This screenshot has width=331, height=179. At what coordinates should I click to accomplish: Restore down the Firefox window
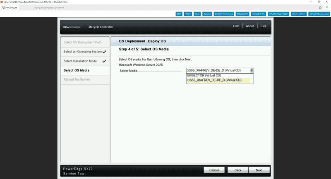coord(319,2)
